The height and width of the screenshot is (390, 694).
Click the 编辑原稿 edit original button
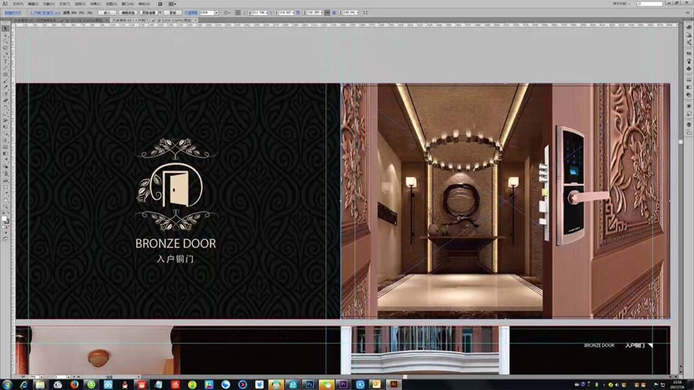coord(128,13)
